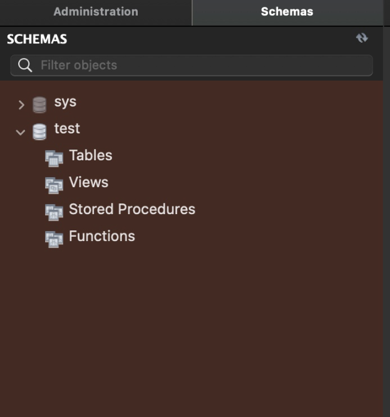Screen dimensions: 390x417
Task: Click the Functions folder icon
Action: [x=54, y=239]
